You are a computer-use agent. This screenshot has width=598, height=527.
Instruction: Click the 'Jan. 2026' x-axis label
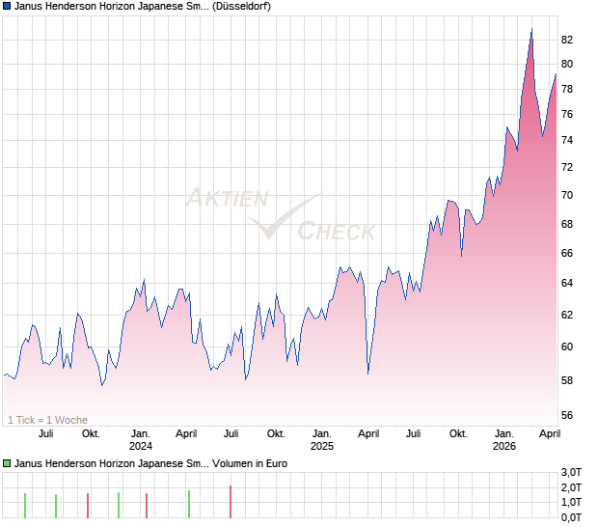[503, 440]
